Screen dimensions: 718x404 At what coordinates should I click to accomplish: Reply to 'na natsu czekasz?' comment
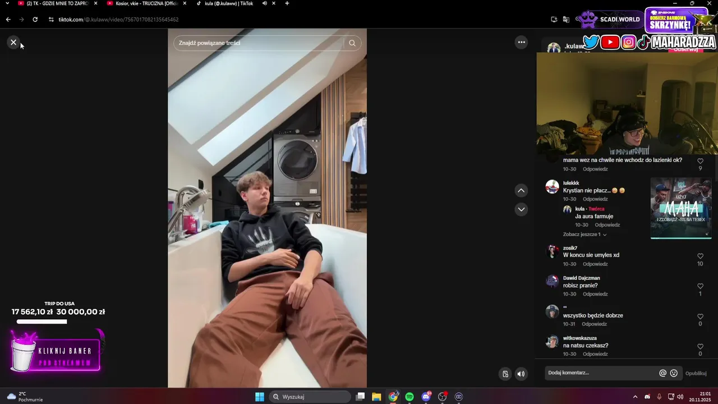595,354
